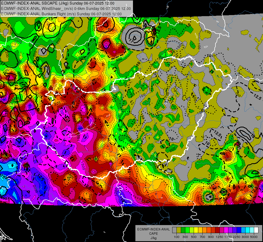Click the grey legend swatch below 100
The height and width of the screenshot is (242, 263).
coord(174,230)
